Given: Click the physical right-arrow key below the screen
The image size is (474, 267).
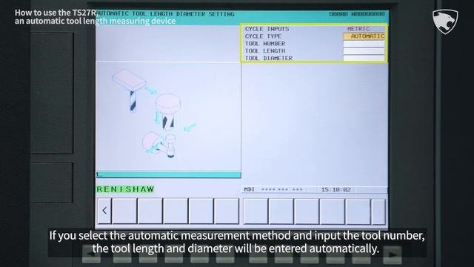Looking at the screenshot, I should click(x=393, y=254).
